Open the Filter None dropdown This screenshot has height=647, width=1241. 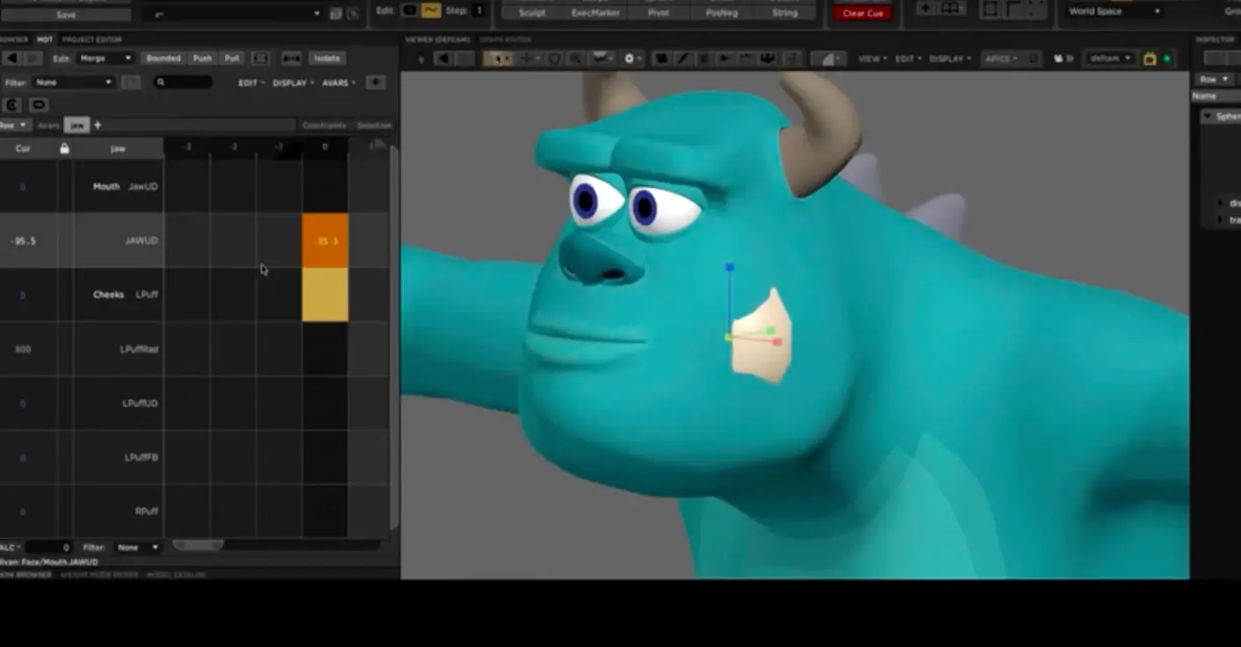click(x=73, y=82)
